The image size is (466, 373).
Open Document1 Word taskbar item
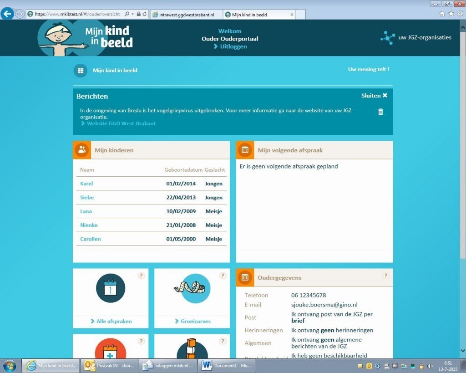click(x=227, y=366)
